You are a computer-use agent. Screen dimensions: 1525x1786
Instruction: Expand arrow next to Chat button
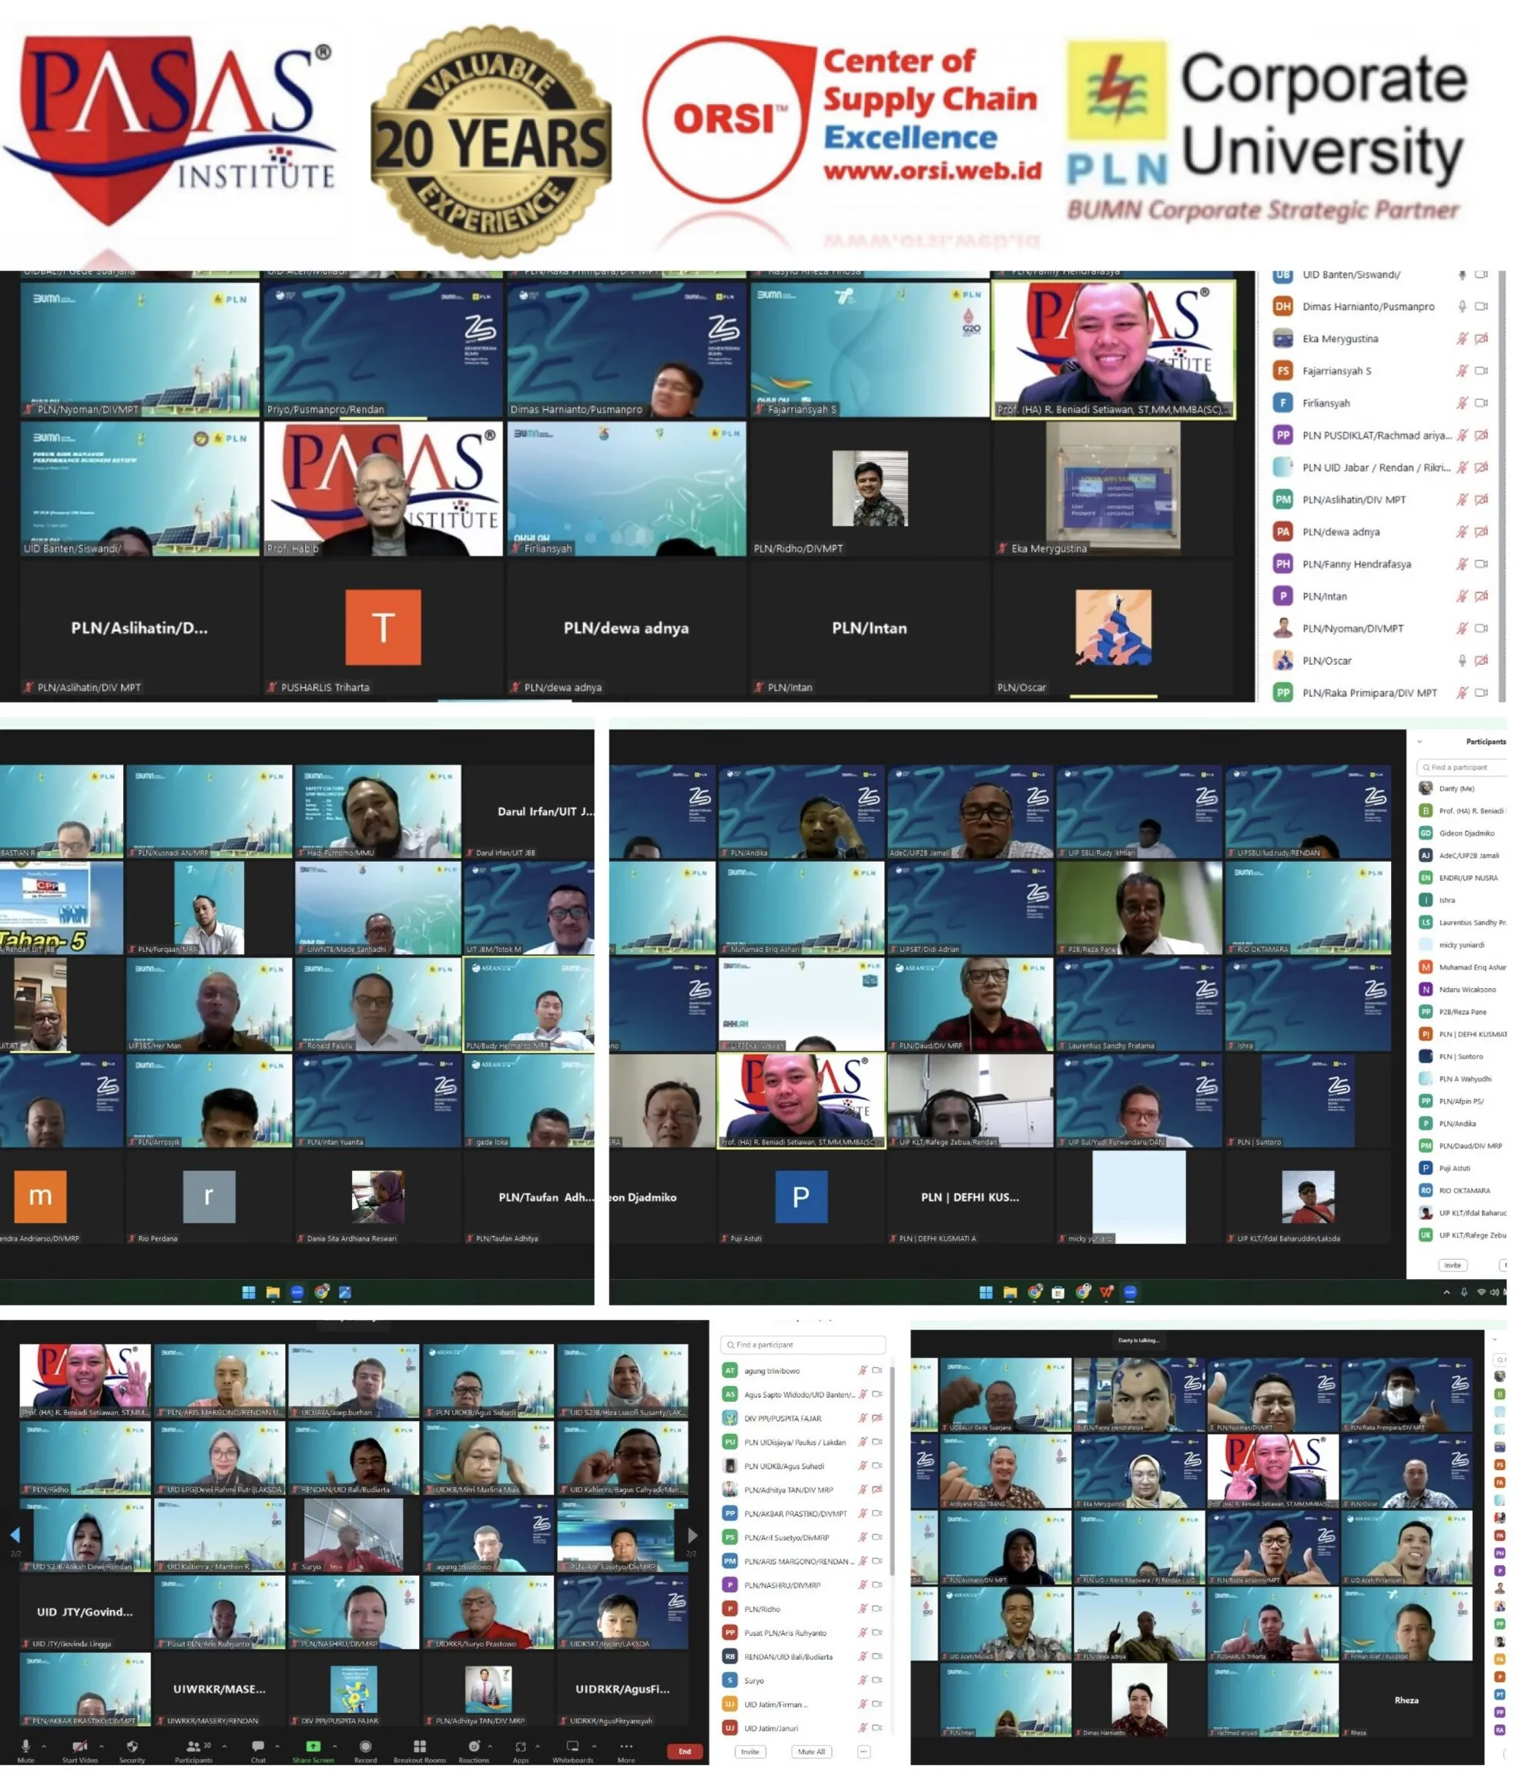277,1747
